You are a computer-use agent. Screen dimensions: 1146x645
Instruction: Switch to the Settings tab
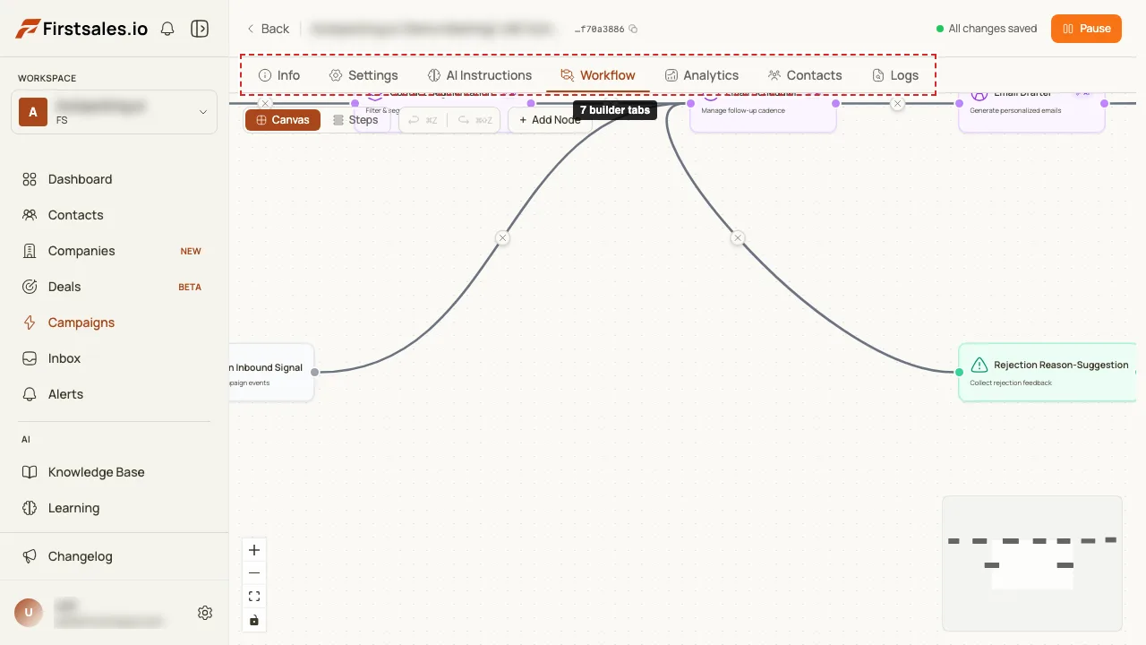(363, 75)
